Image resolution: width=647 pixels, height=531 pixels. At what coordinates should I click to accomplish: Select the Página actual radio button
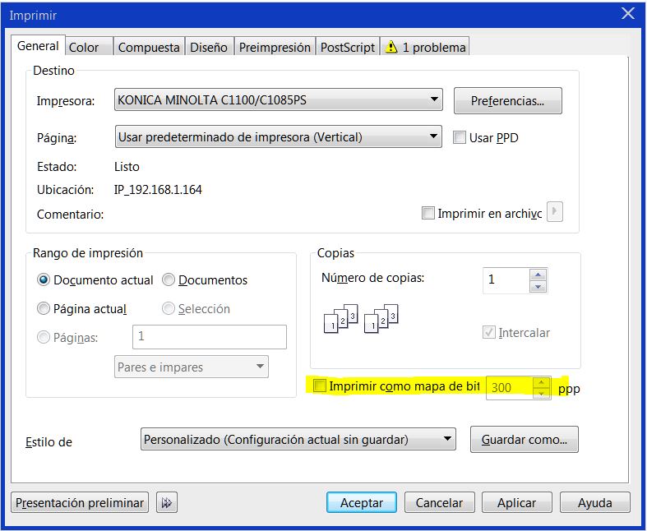point(44,309)
